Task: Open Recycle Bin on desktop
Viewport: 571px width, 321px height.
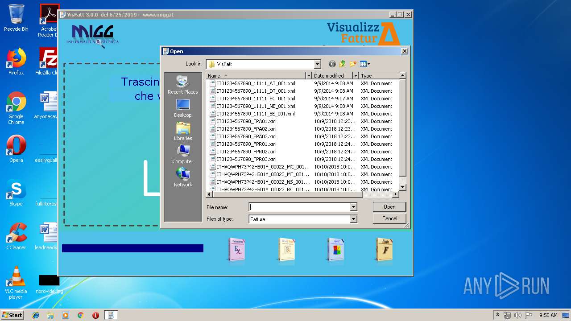Action: click(16, 18)
